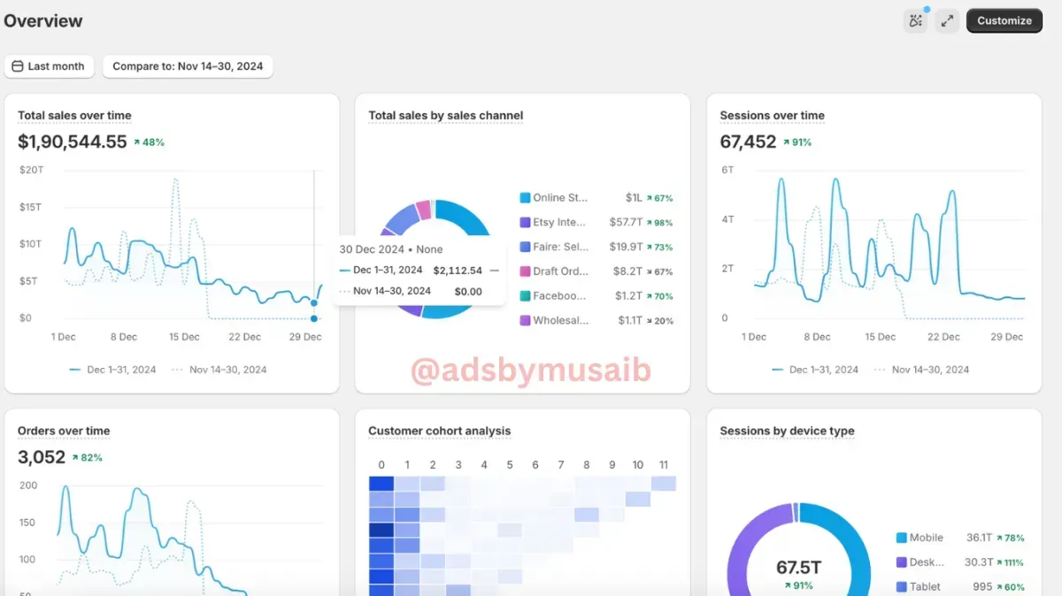This screenshot has width=1062, height=596.
Task: Click the Orders over time heading
Action: 64,432
